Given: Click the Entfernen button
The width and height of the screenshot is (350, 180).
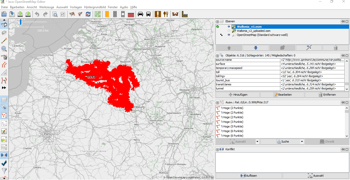Looking at the screenshot, I should click(327, 95).
